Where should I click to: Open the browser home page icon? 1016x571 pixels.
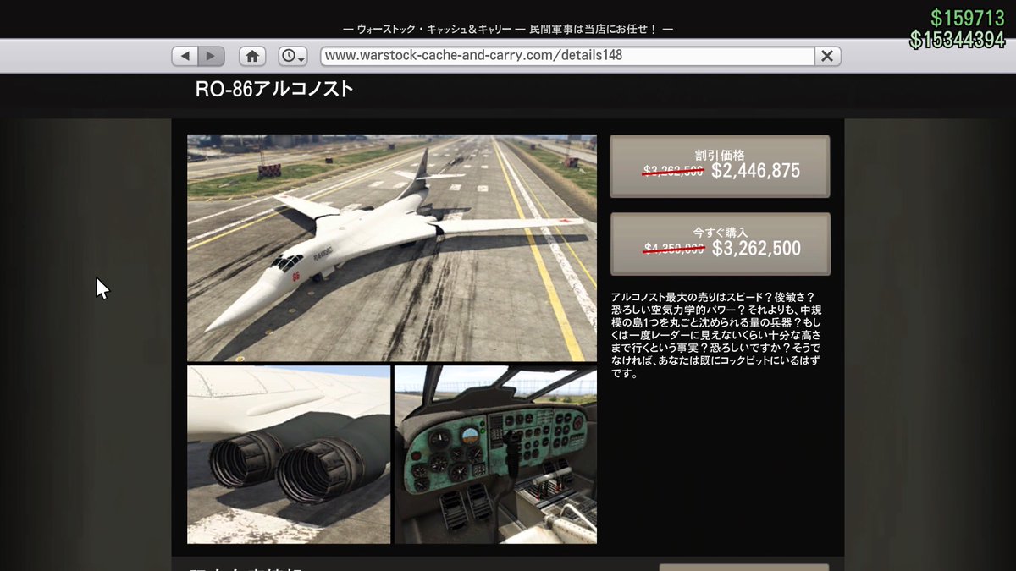(252, 56)
